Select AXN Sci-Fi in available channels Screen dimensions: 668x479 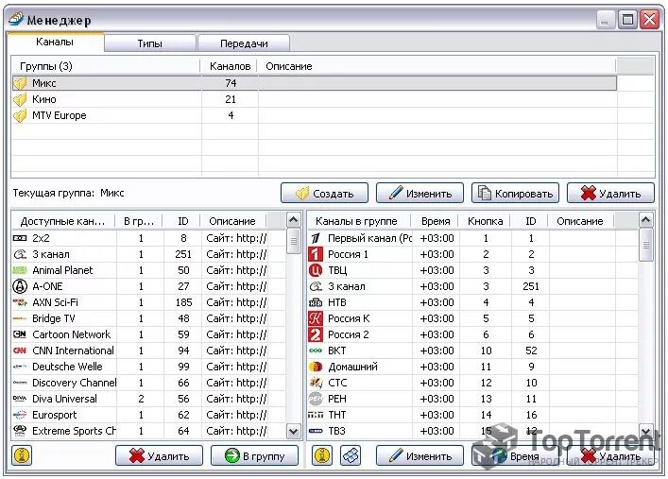coord(148,302)
